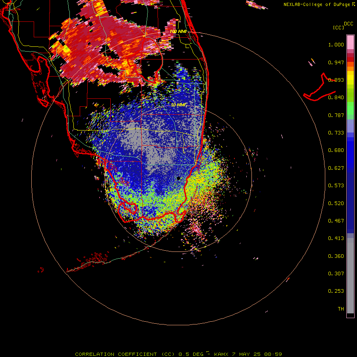Click the [CC] unit label
This screenshot has height=357, width=357.
(338, 27)
